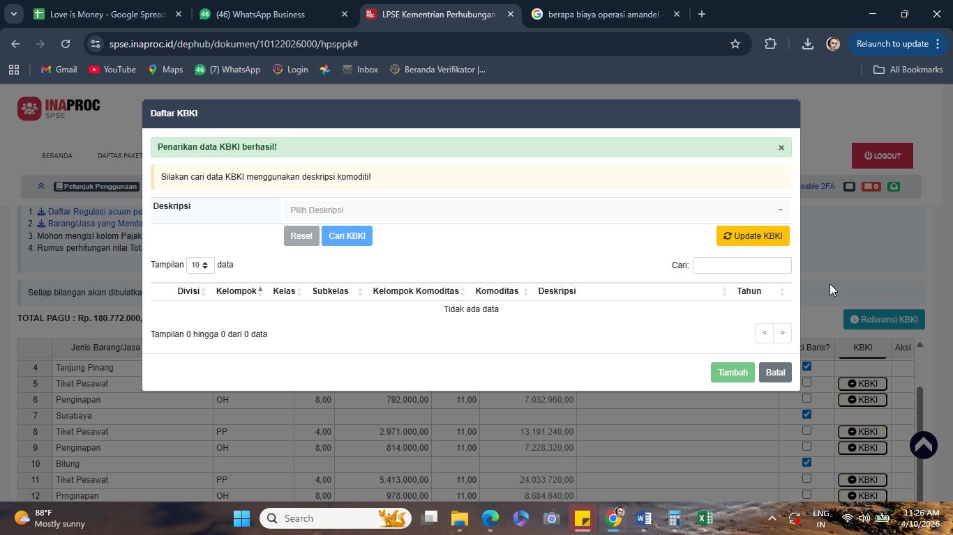Focus the Cari search field

click(x=742, y=265)
